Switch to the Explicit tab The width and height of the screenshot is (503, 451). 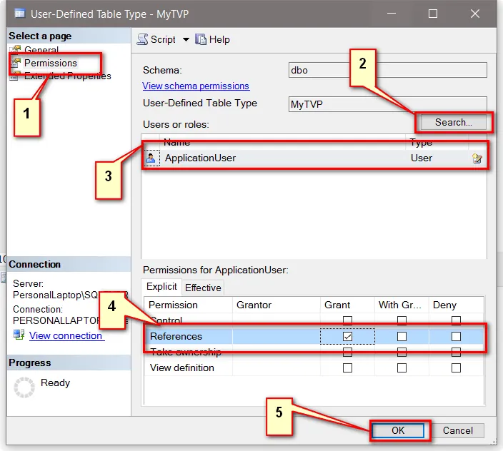pos(161,286)
